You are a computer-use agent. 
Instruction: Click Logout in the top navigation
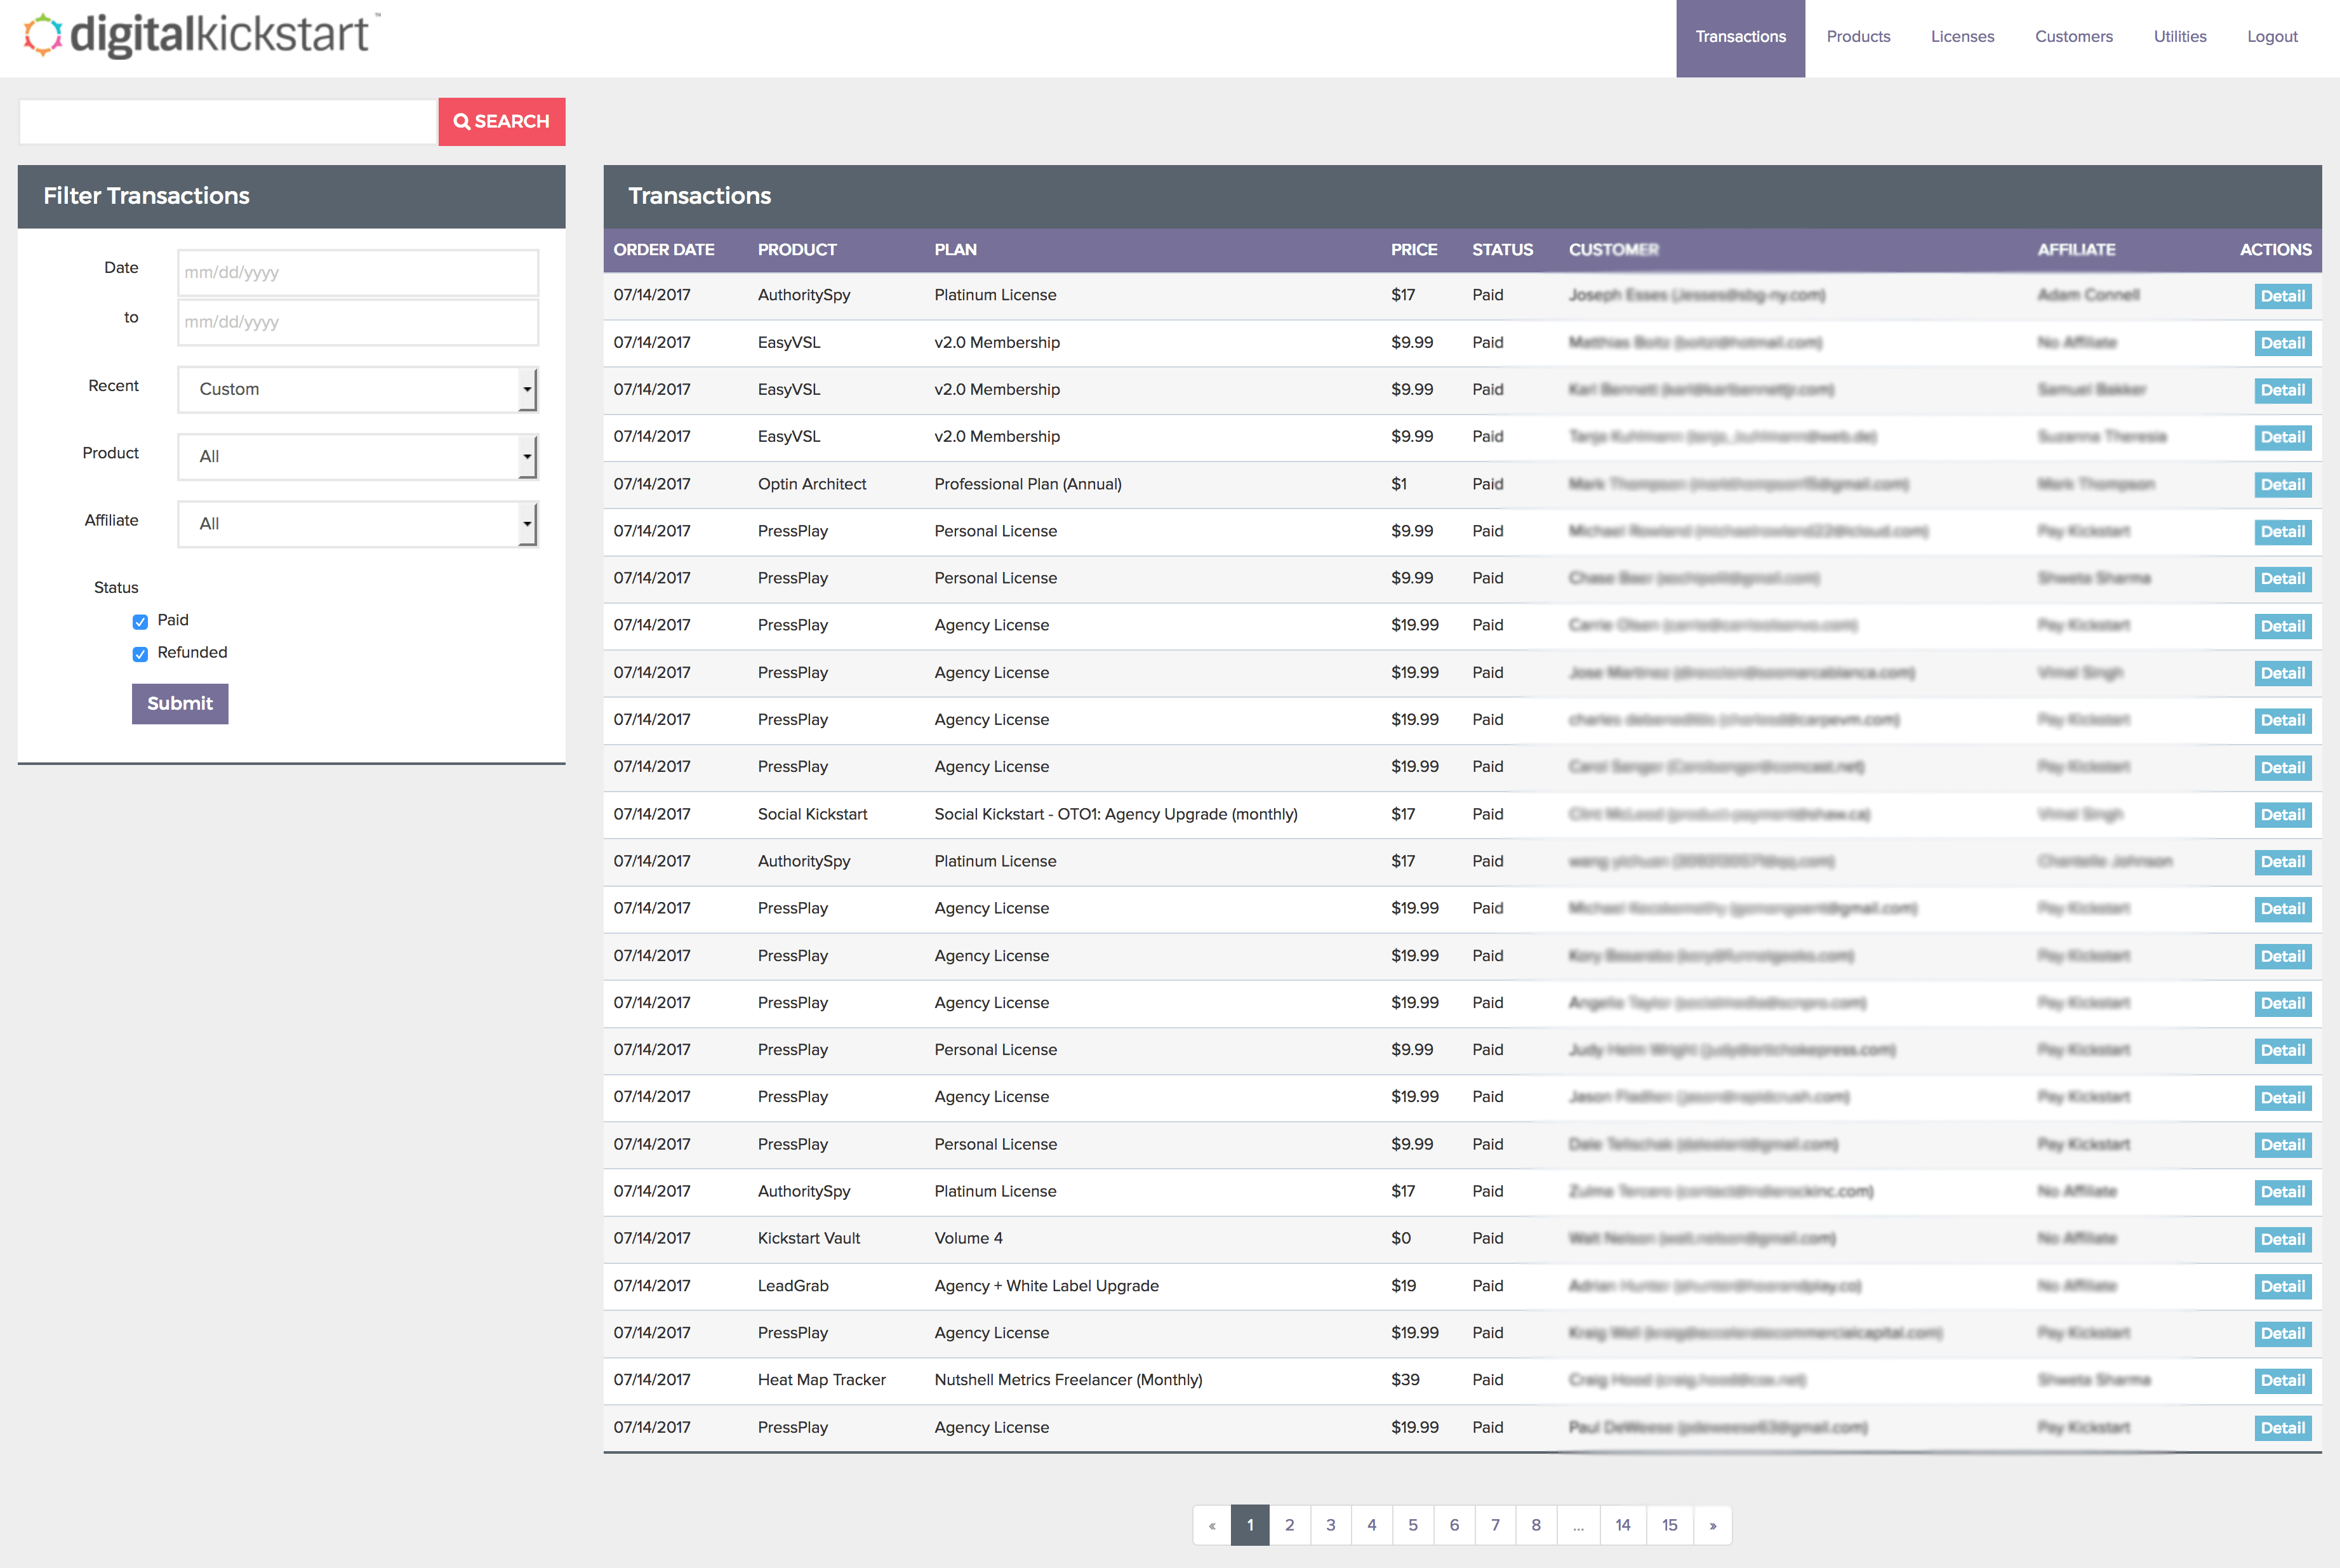[x=2272, y=37]
